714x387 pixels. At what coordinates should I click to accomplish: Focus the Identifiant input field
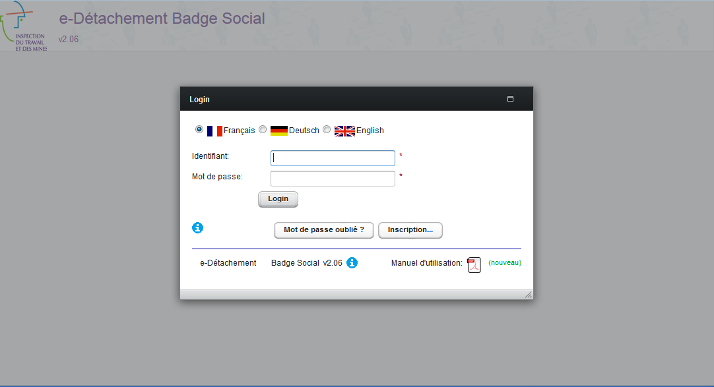pos(333,158)
